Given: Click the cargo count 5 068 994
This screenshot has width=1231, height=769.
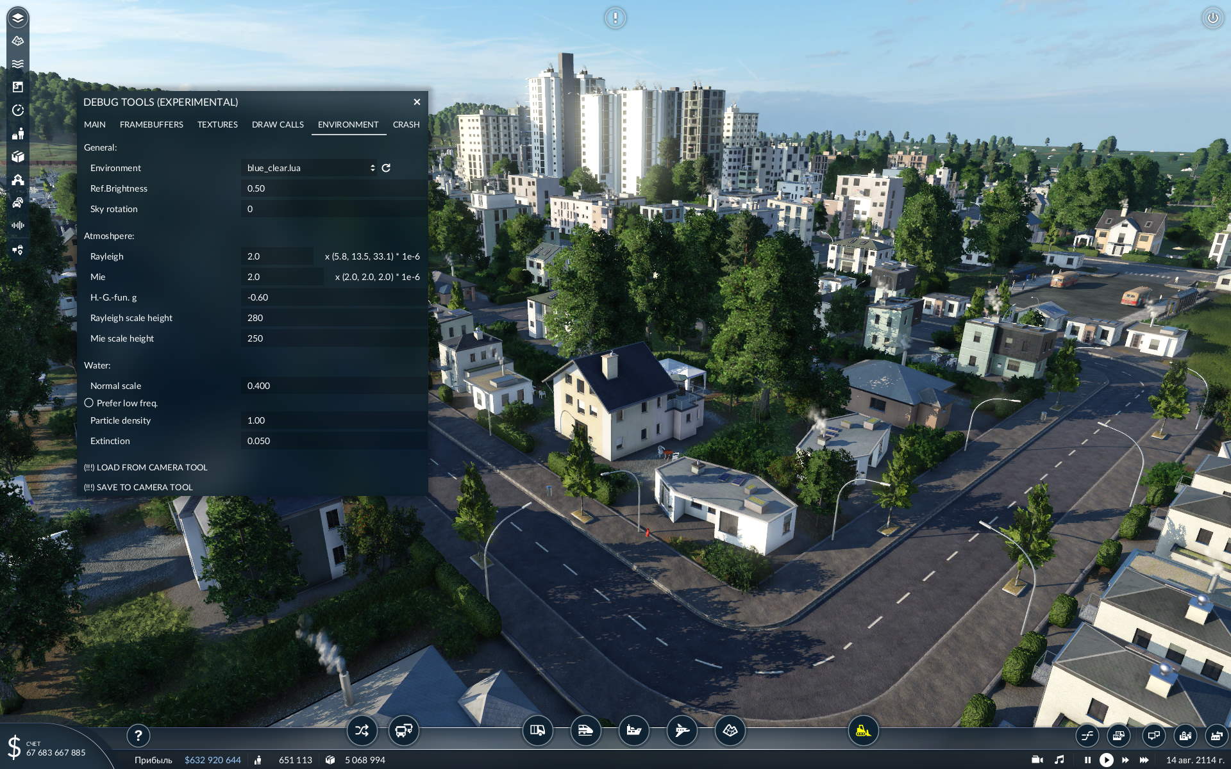Looking at the screenshot, I should tap(365, 760).
